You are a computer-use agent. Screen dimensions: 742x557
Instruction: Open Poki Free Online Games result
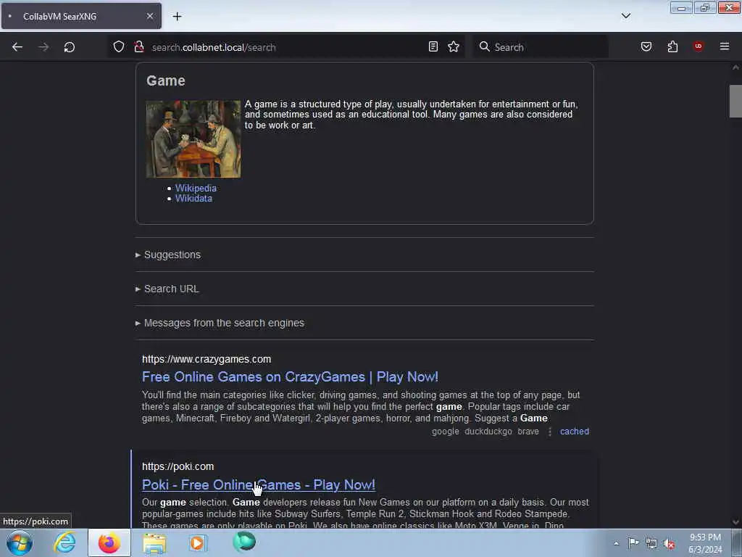[259, 485]
